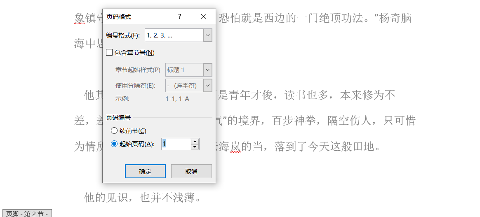Screen dimensions: 480x217
Task: Select the 起始页码 radio button
Action: click(114, 144)
